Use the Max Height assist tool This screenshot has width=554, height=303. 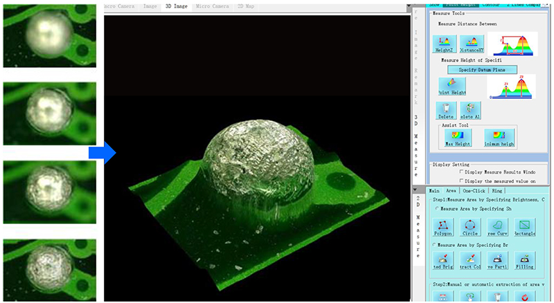(458, 138)
